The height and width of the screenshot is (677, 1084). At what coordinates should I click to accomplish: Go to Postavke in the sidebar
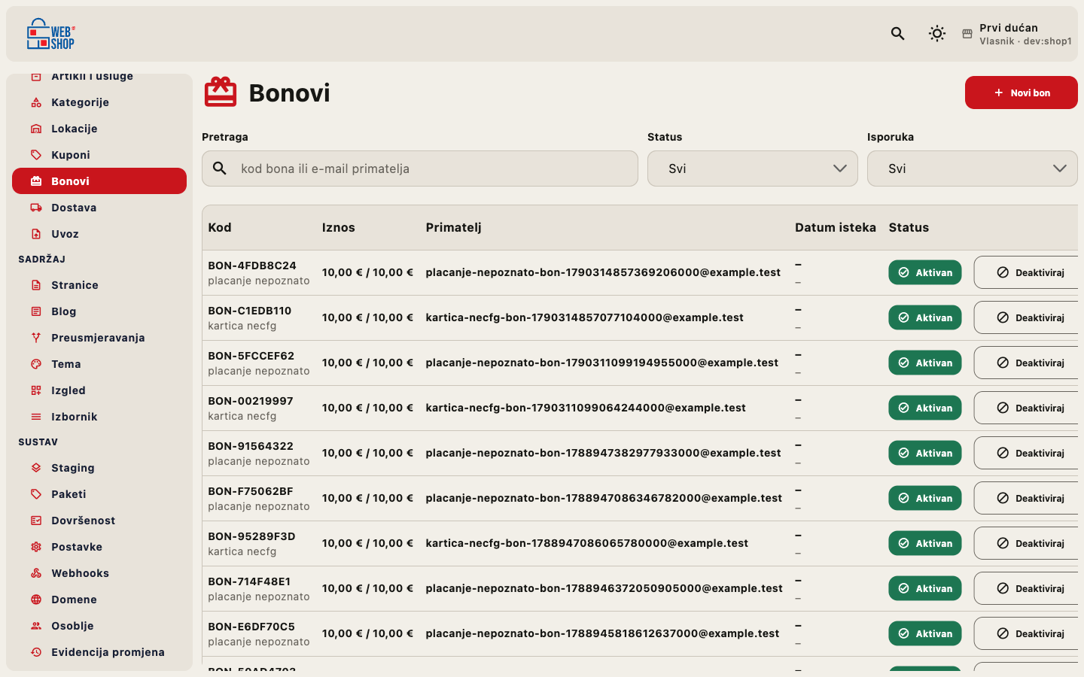coord(99,547)
